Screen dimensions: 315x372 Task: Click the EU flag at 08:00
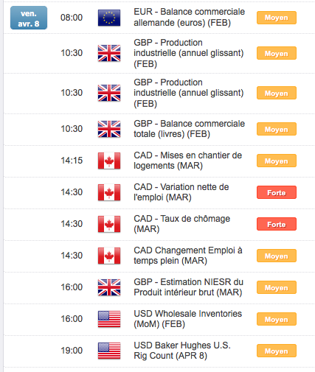(x=109, y=18)
